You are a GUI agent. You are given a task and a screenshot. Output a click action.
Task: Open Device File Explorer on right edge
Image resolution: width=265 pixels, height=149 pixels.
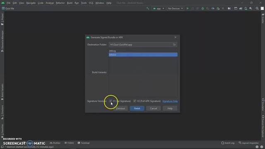tap(263, 126)
